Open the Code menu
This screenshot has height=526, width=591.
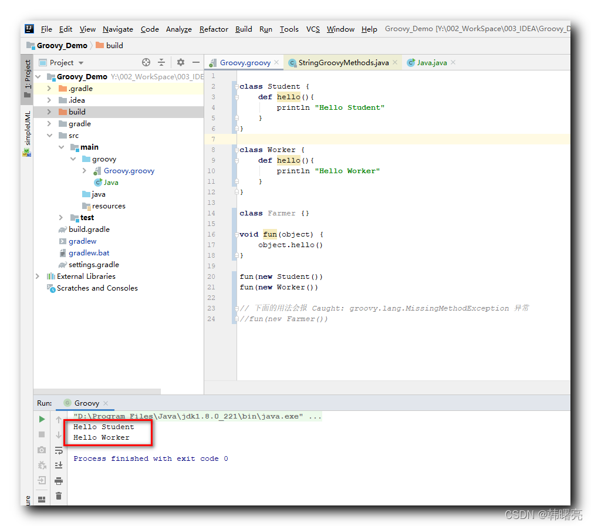[x=150, y=29]
